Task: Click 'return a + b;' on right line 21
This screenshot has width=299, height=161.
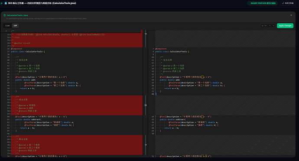Action: [x=172, y=88]
